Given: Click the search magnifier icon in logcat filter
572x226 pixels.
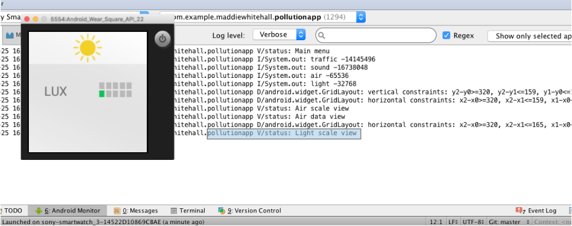Looking at the screenshot, I should tap(322, 36).
